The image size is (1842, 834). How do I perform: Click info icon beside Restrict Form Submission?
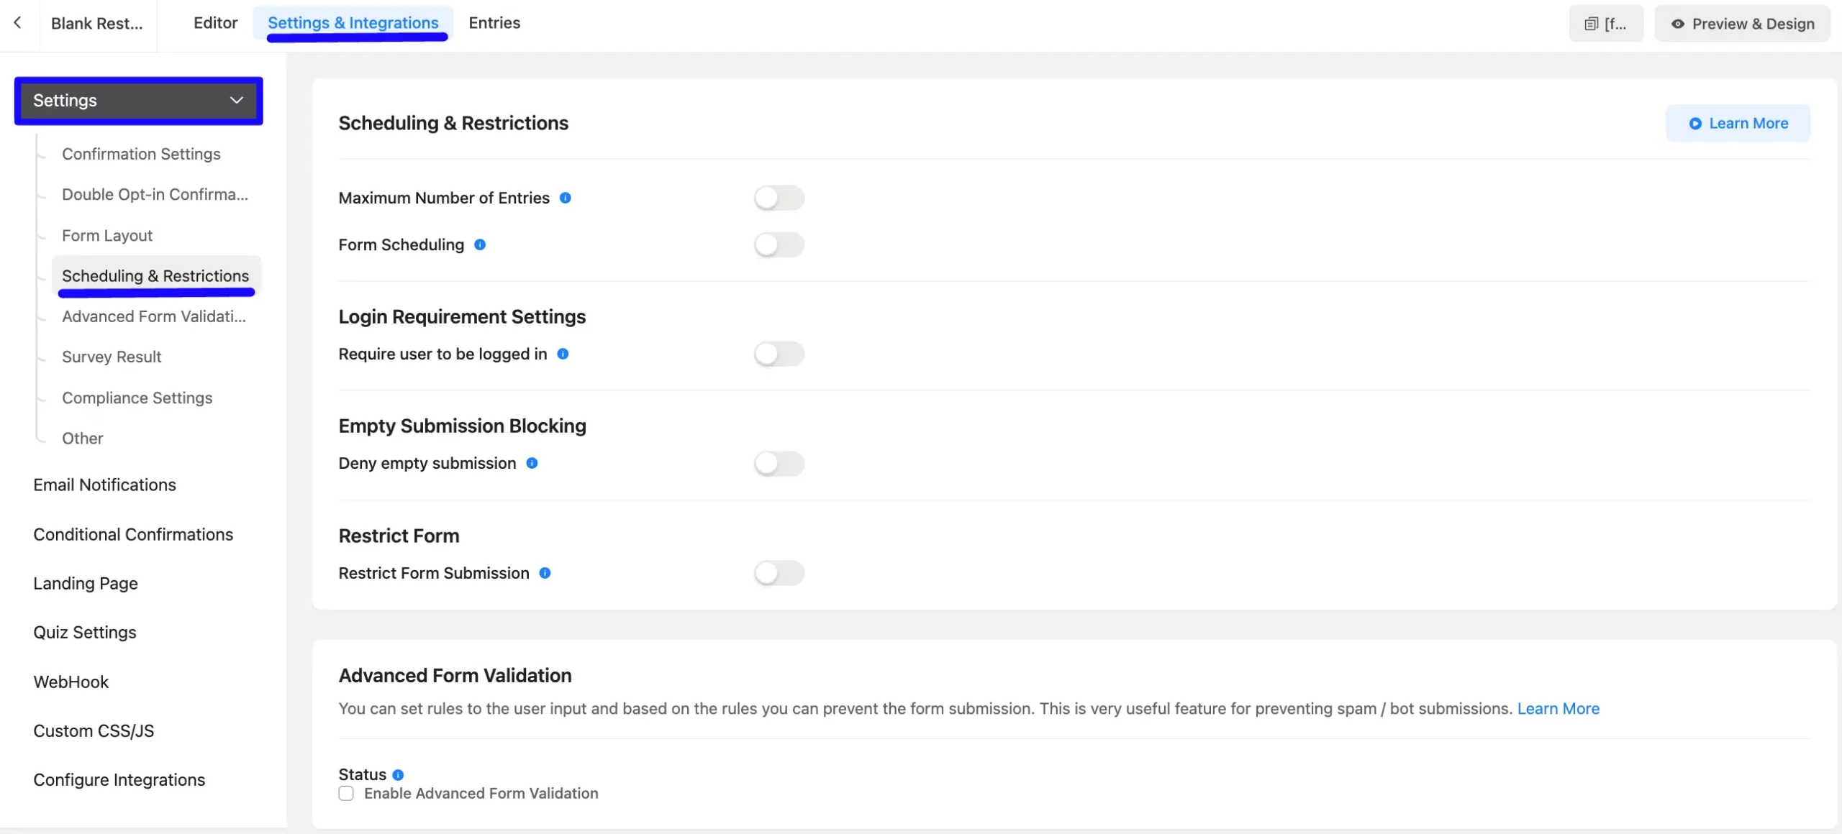pyautogui.click(x=545, y=573)
